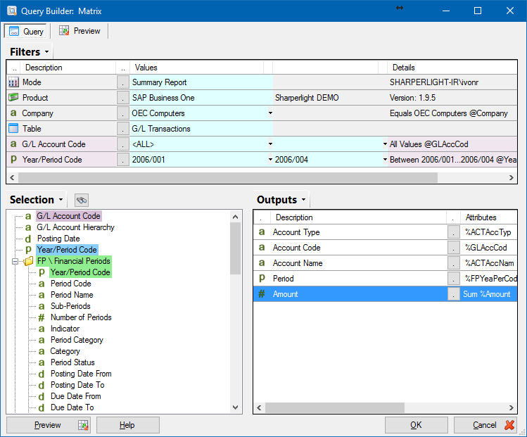Click the Query Builder window title icon
527x437 pixels.
coord(12,11)
